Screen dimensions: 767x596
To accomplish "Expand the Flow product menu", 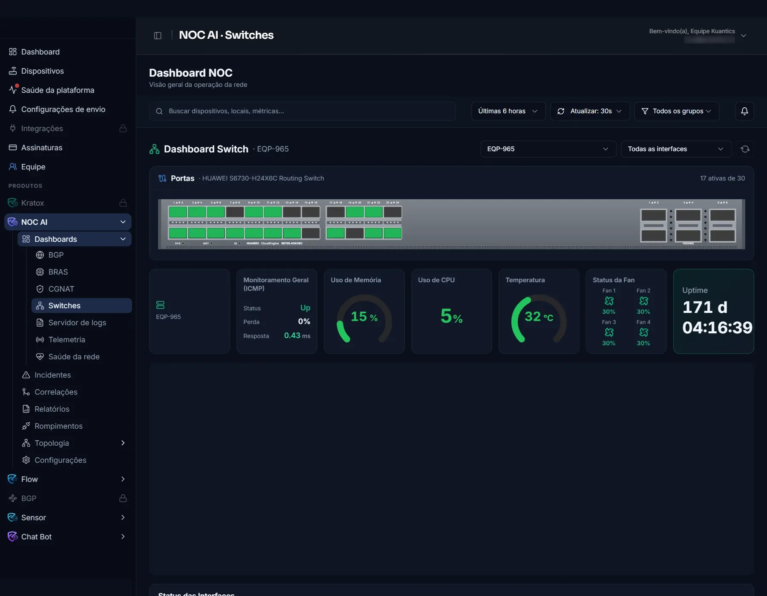I will [123, 479].
